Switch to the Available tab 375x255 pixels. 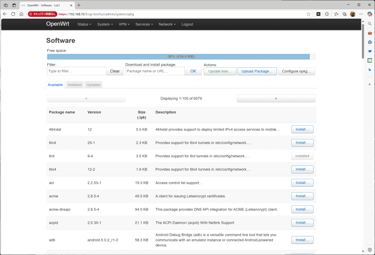(55, 85)
